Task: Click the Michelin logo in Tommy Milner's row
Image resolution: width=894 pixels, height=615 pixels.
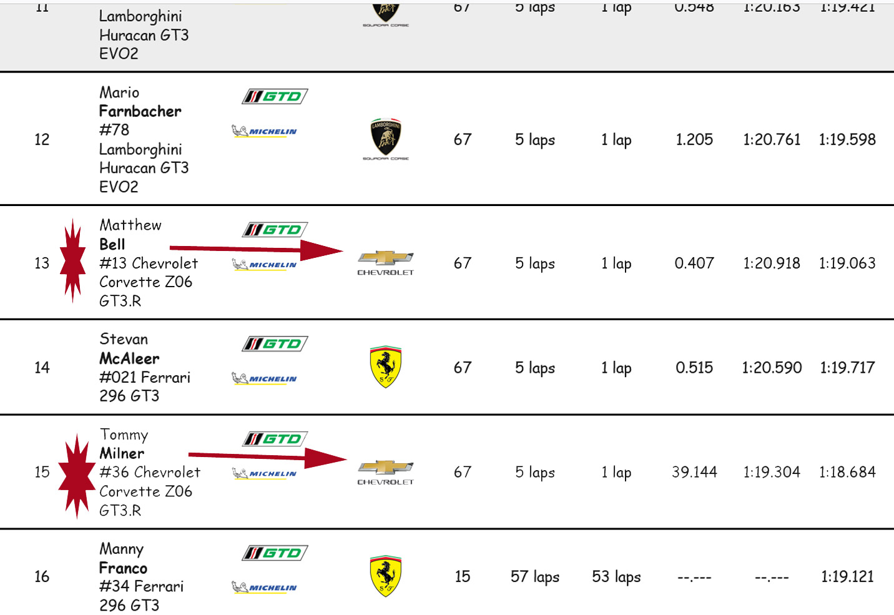Action: (x=265, y=473)
